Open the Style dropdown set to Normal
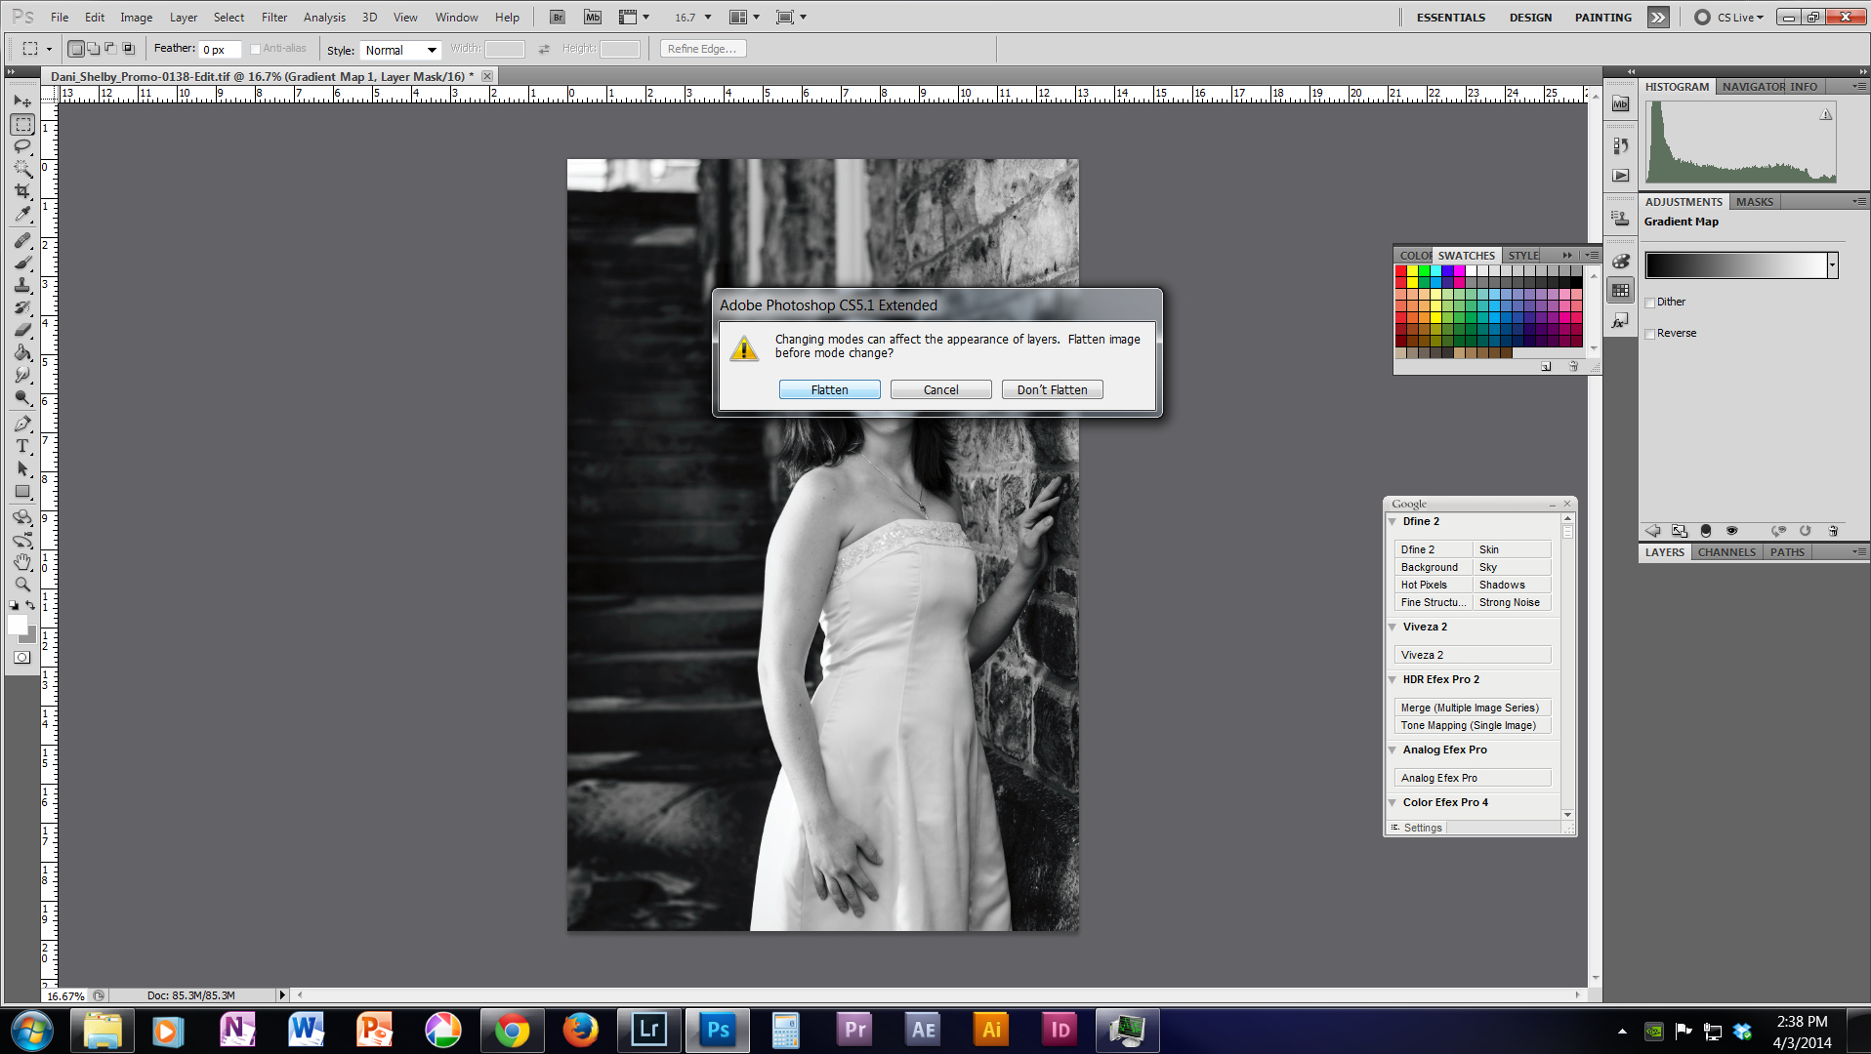Image resolution: width=1871 pixels, height=1054 pixels. point(400,50)
